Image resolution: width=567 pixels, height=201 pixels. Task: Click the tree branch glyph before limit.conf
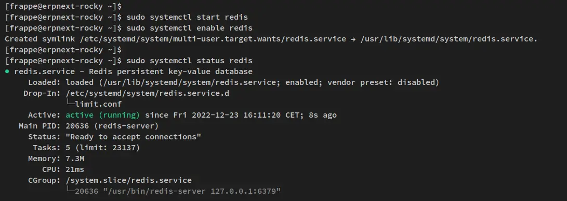pyautogui.click(x=71, y=104)
